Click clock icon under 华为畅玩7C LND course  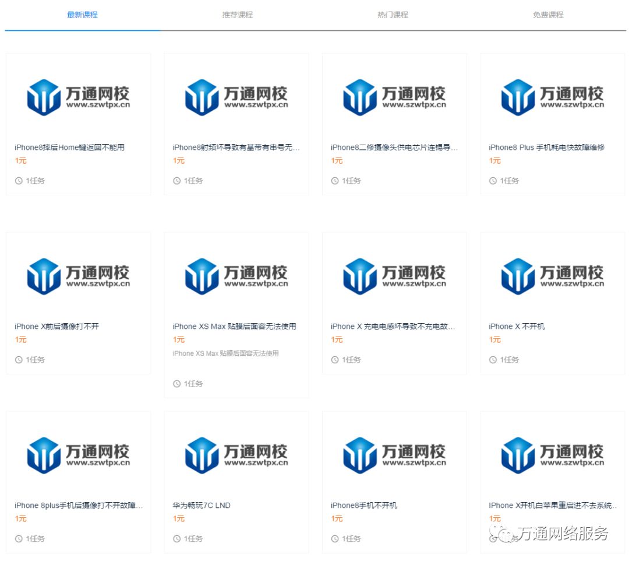177,539
